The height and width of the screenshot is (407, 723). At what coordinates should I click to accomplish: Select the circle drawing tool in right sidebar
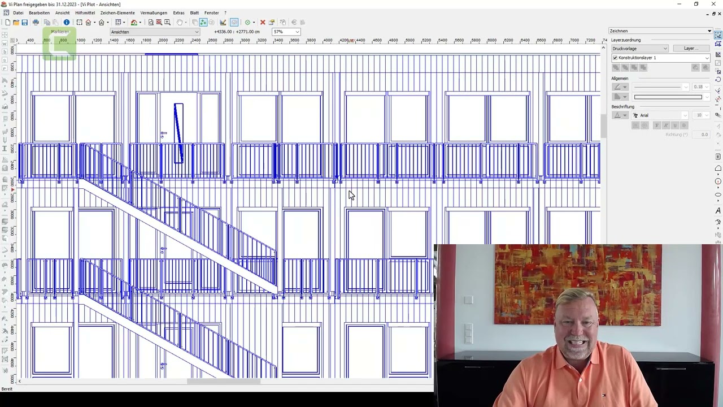coord(718,181)
